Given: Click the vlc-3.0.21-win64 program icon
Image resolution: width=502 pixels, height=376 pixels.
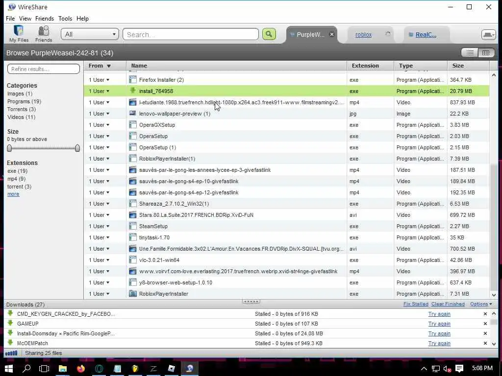Looking at the screenshot, I should (x=132, y=260).
